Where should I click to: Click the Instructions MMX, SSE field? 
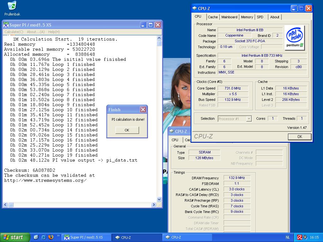coord(262,72)
